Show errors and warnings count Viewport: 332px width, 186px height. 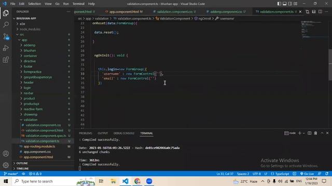coord(35,174)
